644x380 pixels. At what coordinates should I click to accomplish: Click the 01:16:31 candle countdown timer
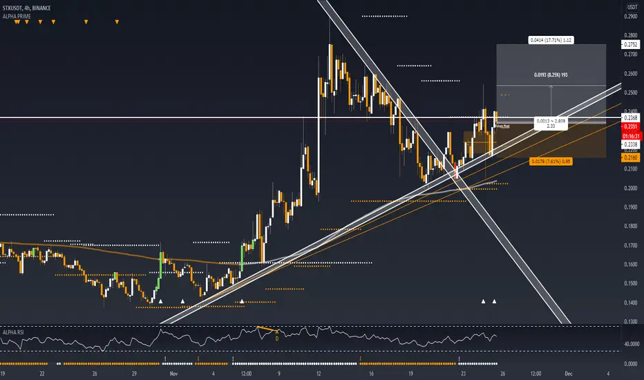(x=632, y=136)
